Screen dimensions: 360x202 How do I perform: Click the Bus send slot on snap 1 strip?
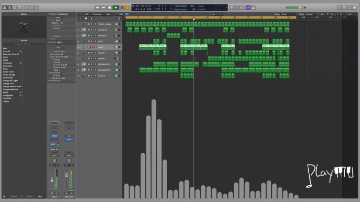53,144
